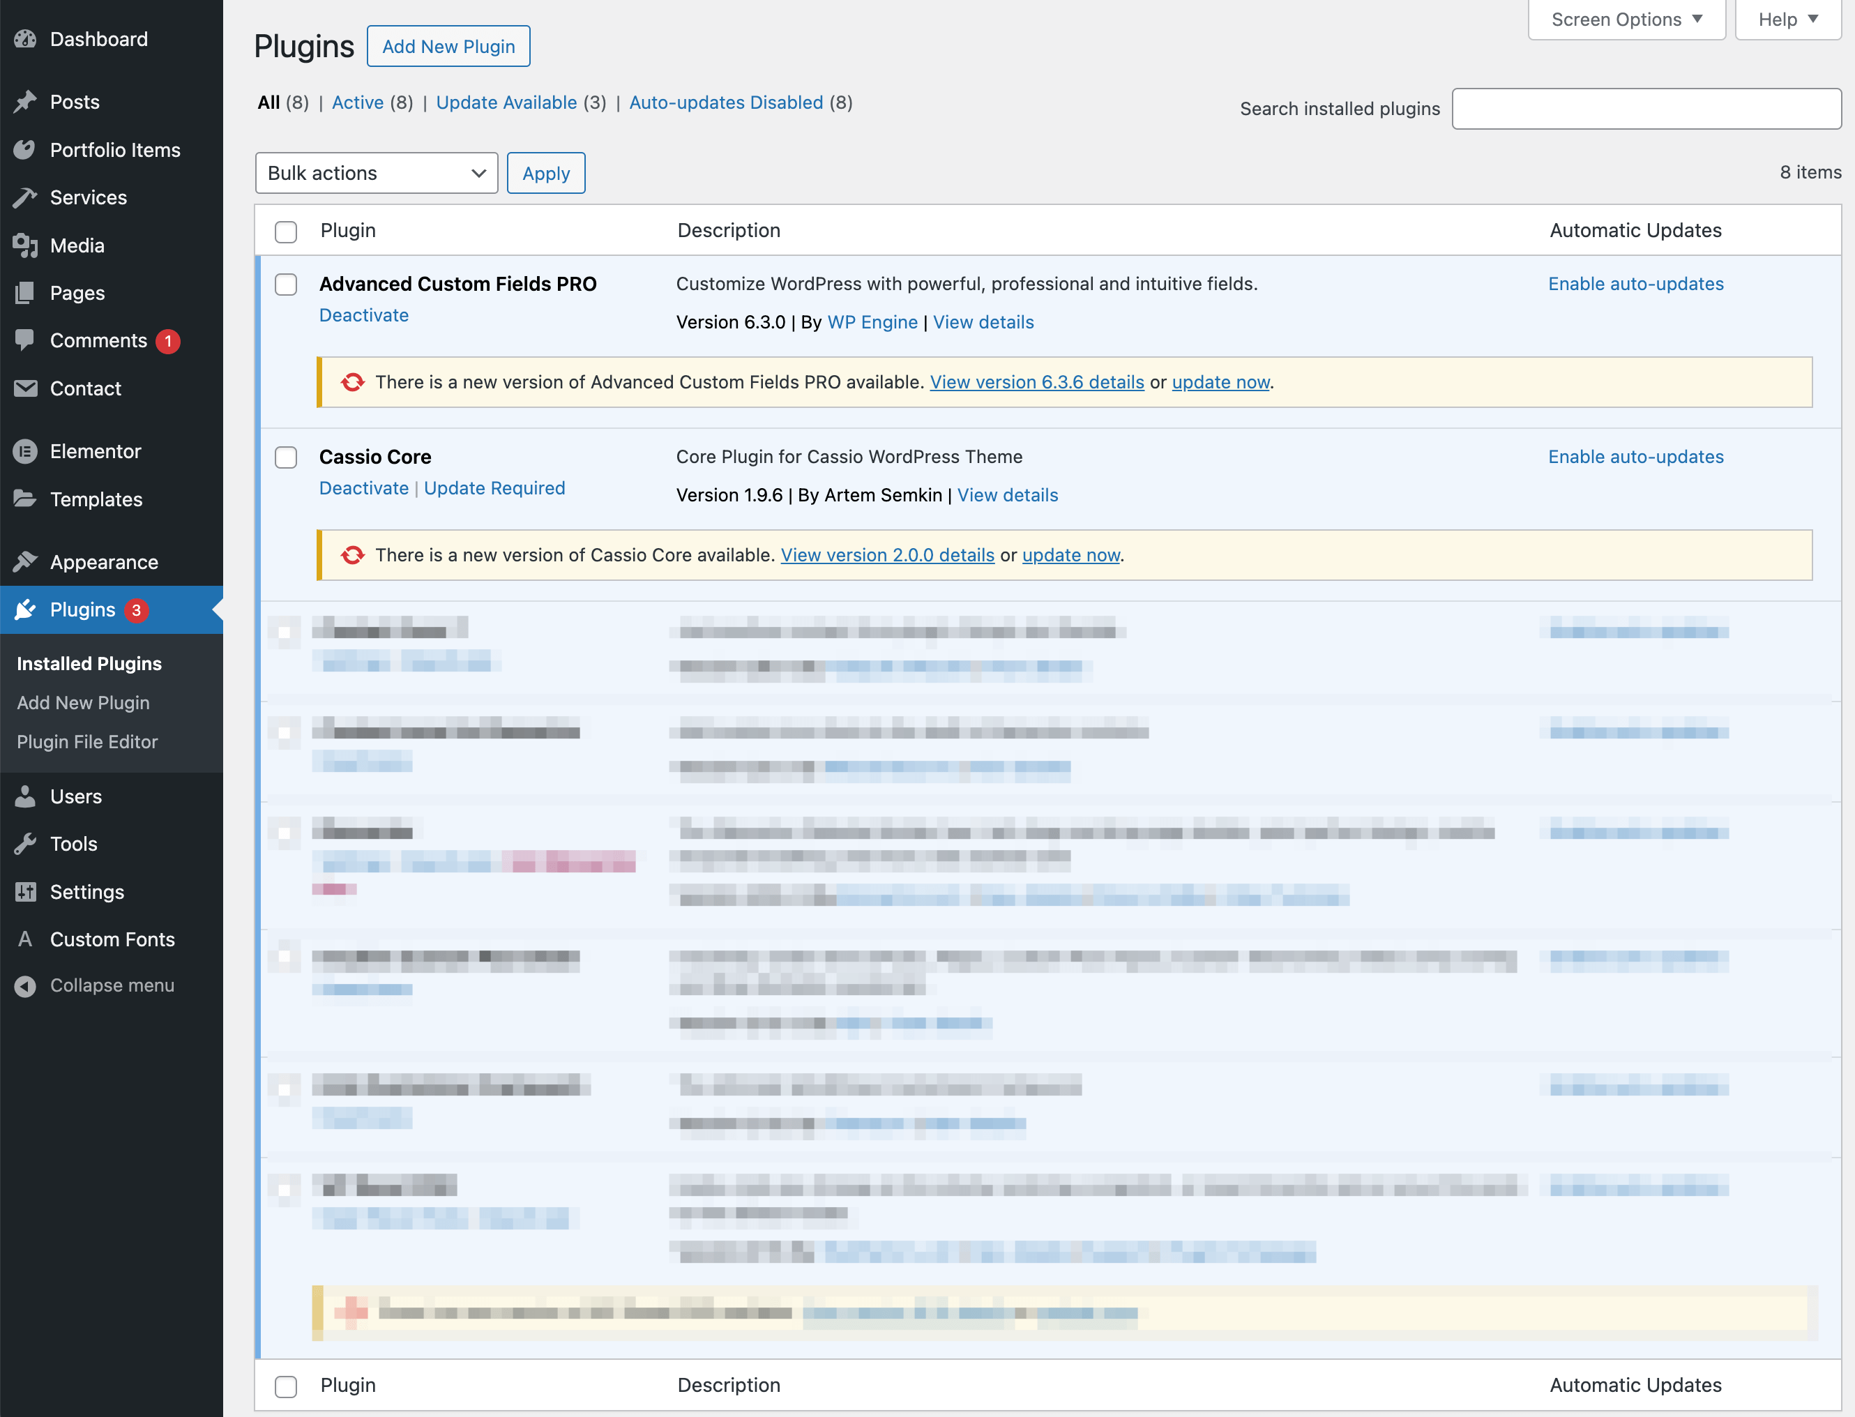The image size is (1855, 1417).
Task: Click the Elementor logo icon
Action: [25, 451]
